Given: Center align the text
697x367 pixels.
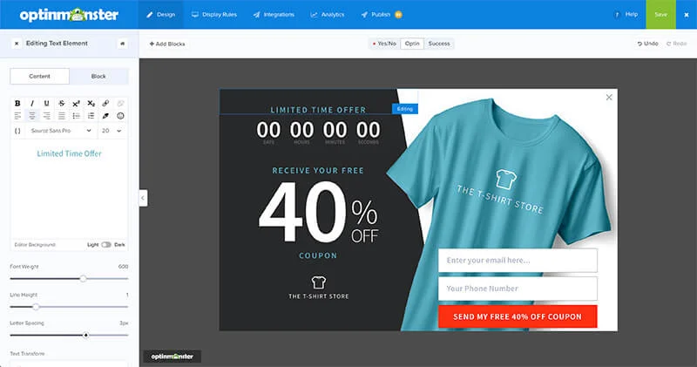Looking at the screenshot, I should 32,115.
